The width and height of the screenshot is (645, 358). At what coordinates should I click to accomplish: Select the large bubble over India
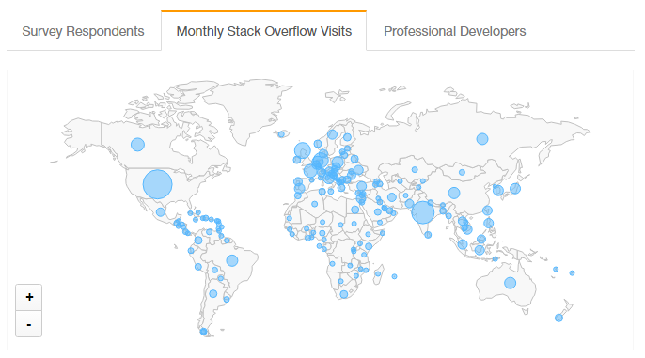pos(423,212)
